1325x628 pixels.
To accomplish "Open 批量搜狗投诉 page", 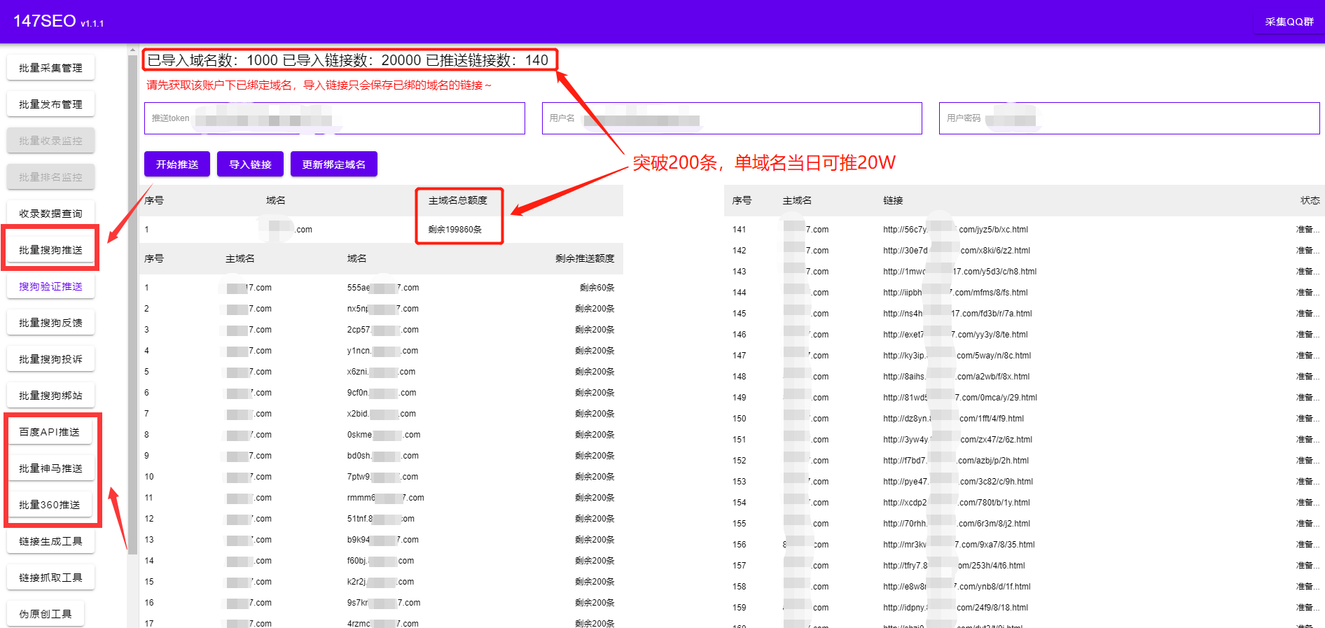I will (x=50, y=359).
